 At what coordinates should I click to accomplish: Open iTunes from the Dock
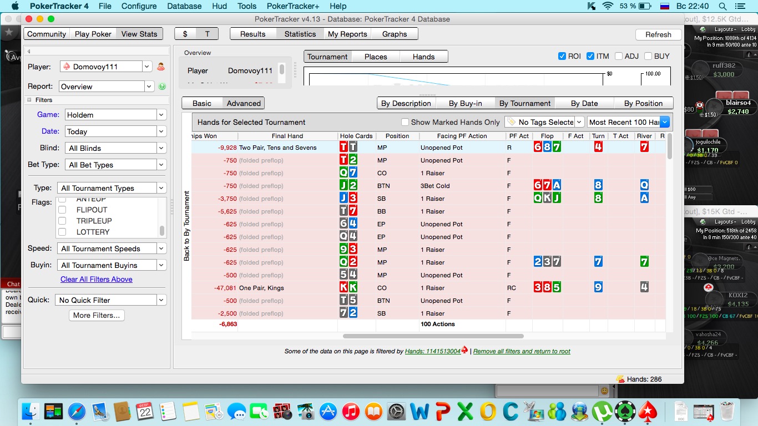tap(351, 412)
